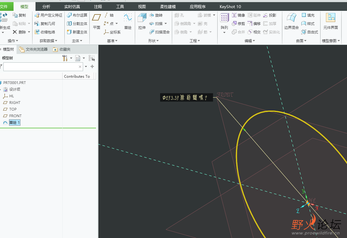The width and height of the screenshot is (347, 238).
Task: Select FRONT plane in model tree
Action: 15,116
